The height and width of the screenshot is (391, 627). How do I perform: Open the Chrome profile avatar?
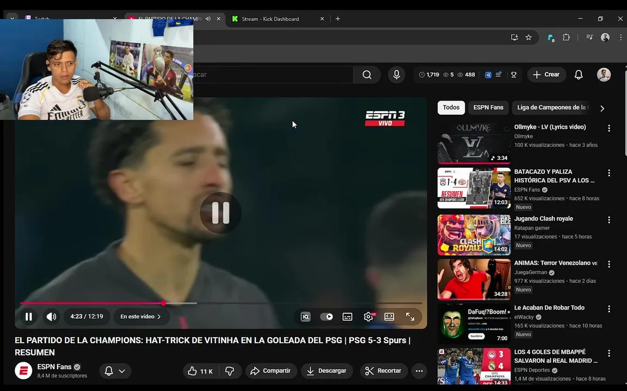tap(605, 37)
